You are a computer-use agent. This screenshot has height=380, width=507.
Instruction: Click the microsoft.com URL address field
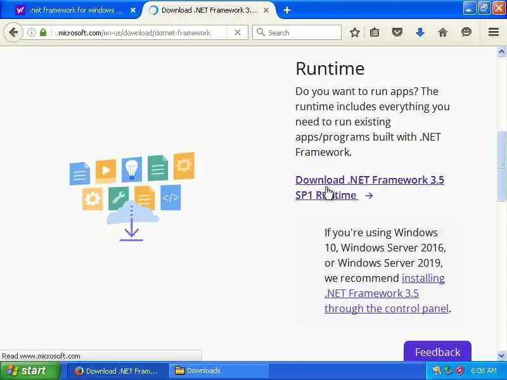(x=134, y=33)
